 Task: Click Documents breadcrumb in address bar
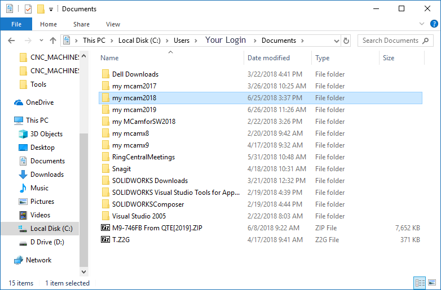(x=279, y=41)
